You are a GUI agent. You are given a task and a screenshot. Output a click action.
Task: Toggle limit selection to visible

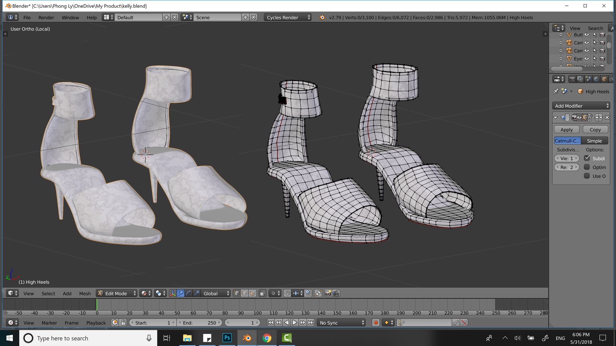click(262, 293)
